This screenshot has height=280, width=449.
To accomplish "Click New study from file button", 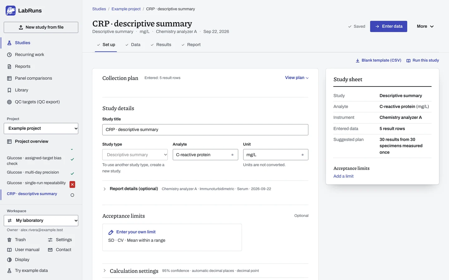I will [x=41, y=27].
